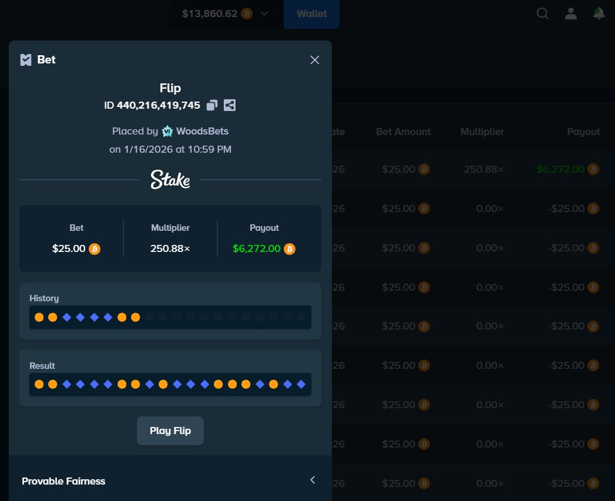Image resolution: width=615 pixels, height=501 pixels.
Task: Open the balance currency dropdown
Action: coord(264,14)
